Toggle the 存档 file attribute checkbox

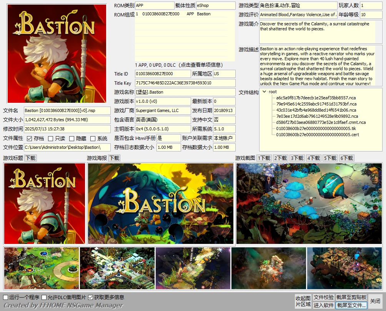(29, 138)
